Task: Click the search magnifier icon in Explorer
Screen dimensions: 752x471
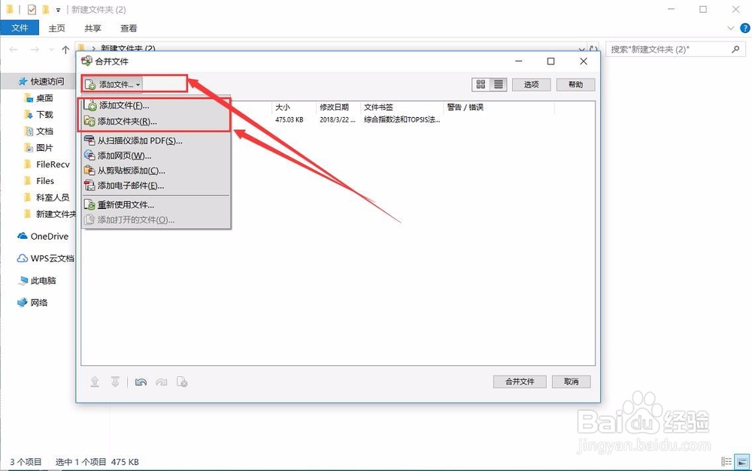Action: coord(735,49)
